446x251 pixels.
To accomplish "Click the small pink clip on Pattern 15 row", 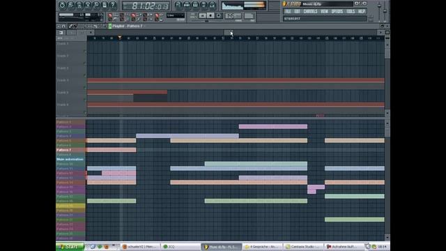I will point(316,187).
